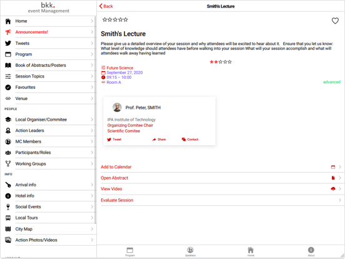Toggle the heart favourite for Smith's Lecture
The width and height of the screenshot is (345, 259).
point(335,21)
